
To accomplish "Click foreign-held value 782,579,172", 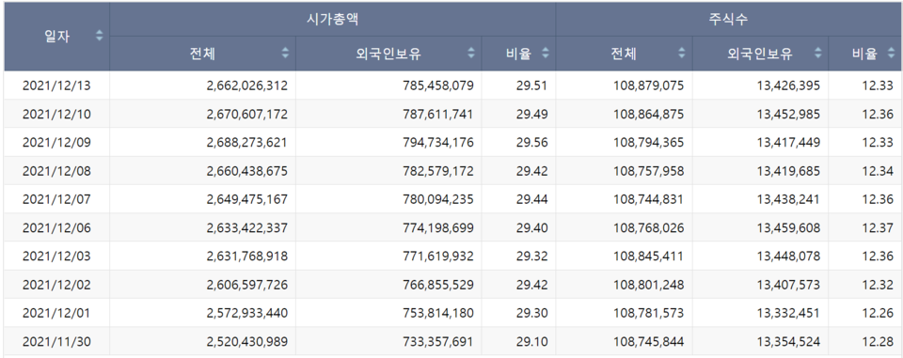I will (x=439, y=171).
